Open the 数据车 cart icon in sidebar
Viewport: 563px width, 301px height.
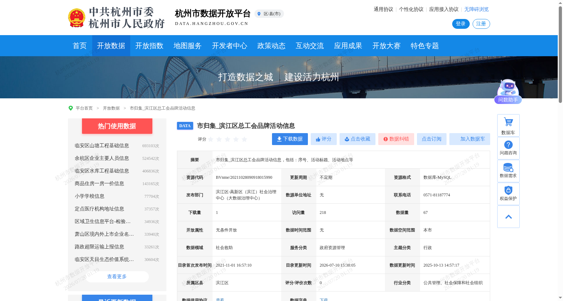(x=508, y=125)
